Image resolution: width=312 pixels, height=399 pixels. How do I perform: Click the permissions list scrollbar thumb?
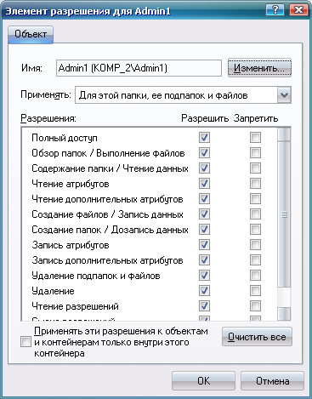(x=284, y=214)
